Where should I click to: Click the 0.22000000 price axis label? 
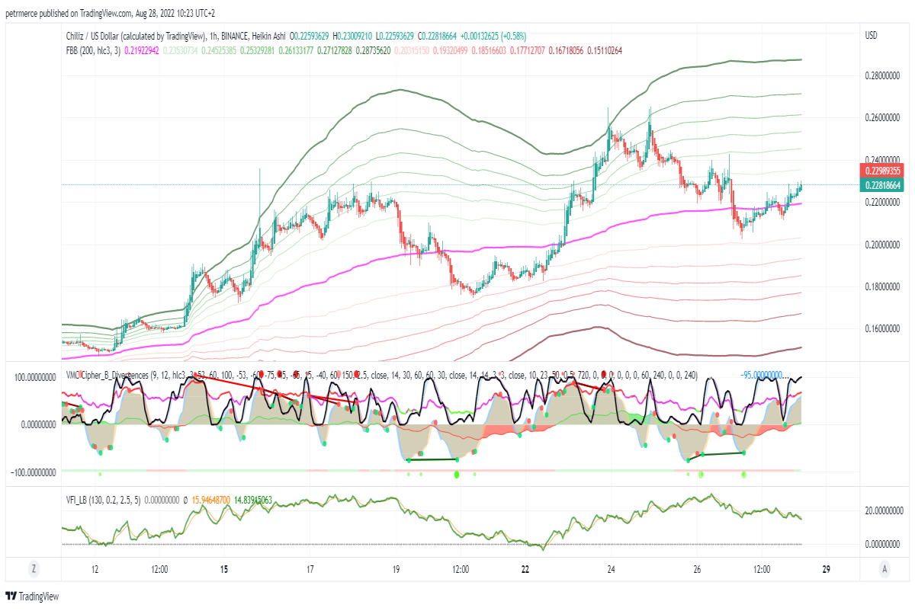pyautogui.click(x=881, y=203)
